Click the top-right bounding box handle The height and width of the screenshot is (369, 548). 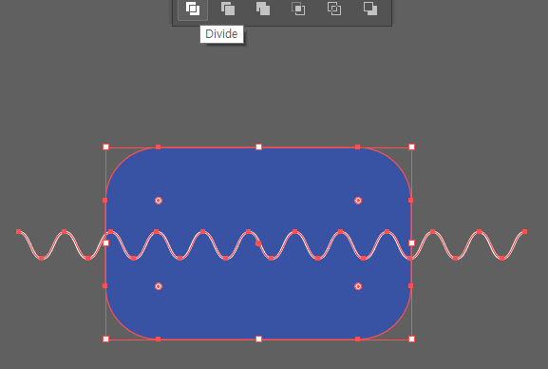click(411, 147)
